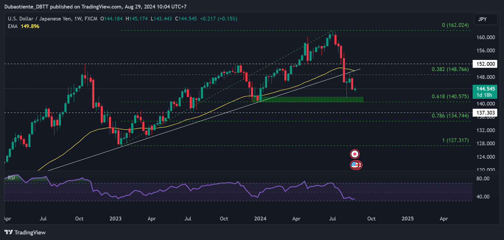
Task: Click the RSI 40.00 axis label
Action: pyautogui.click(x=483, y=197)
